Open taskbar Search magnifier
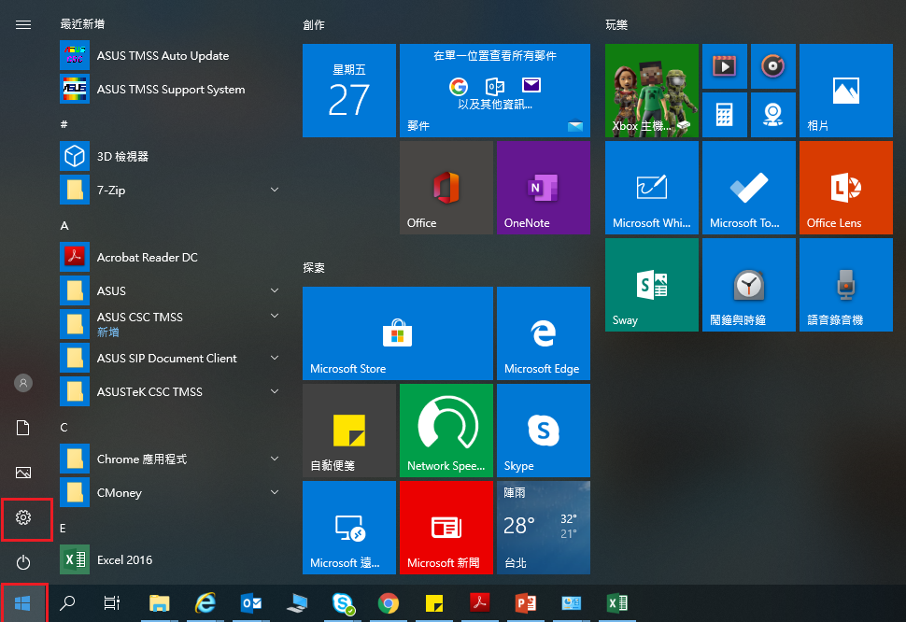Viewport: 906px width, 622px height. [x=67, y=603]
